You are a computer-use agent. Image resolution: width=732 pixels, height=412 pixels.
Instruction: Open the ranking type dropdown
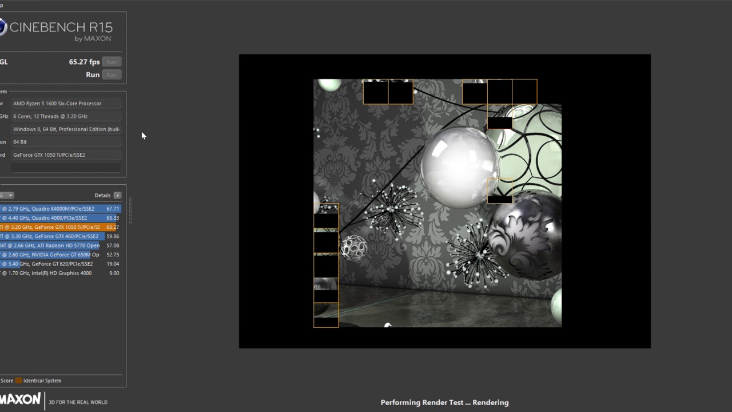tap(7, 195)
